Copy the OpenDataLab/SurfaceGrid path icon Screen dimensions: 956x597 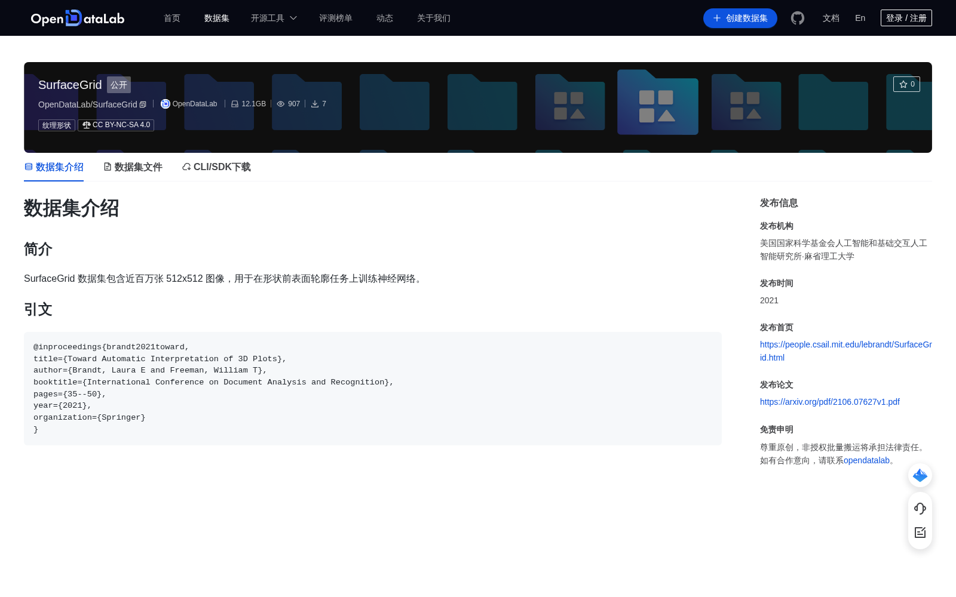[143, 104]
